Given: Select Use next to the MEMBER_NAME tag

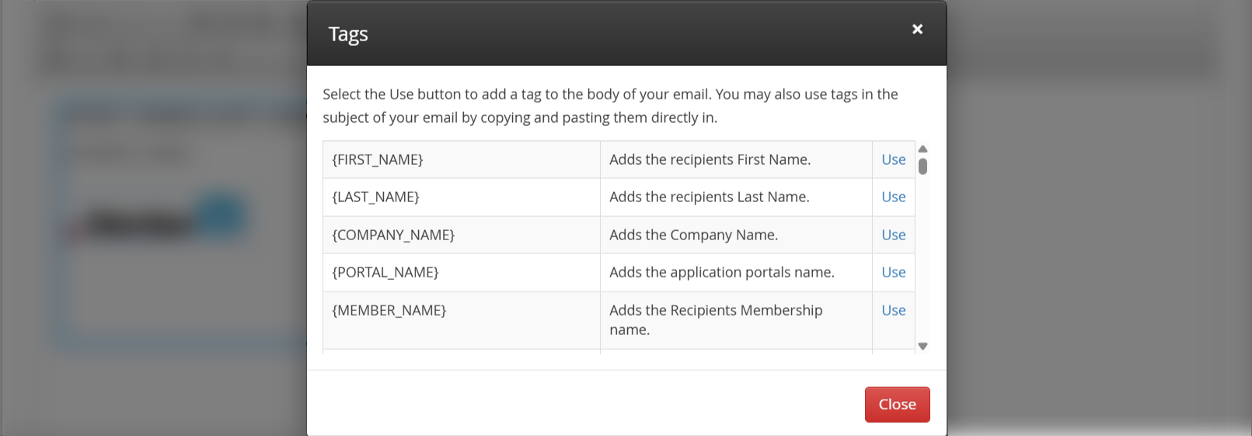Looking at the screenshot, I should (893, 310).
